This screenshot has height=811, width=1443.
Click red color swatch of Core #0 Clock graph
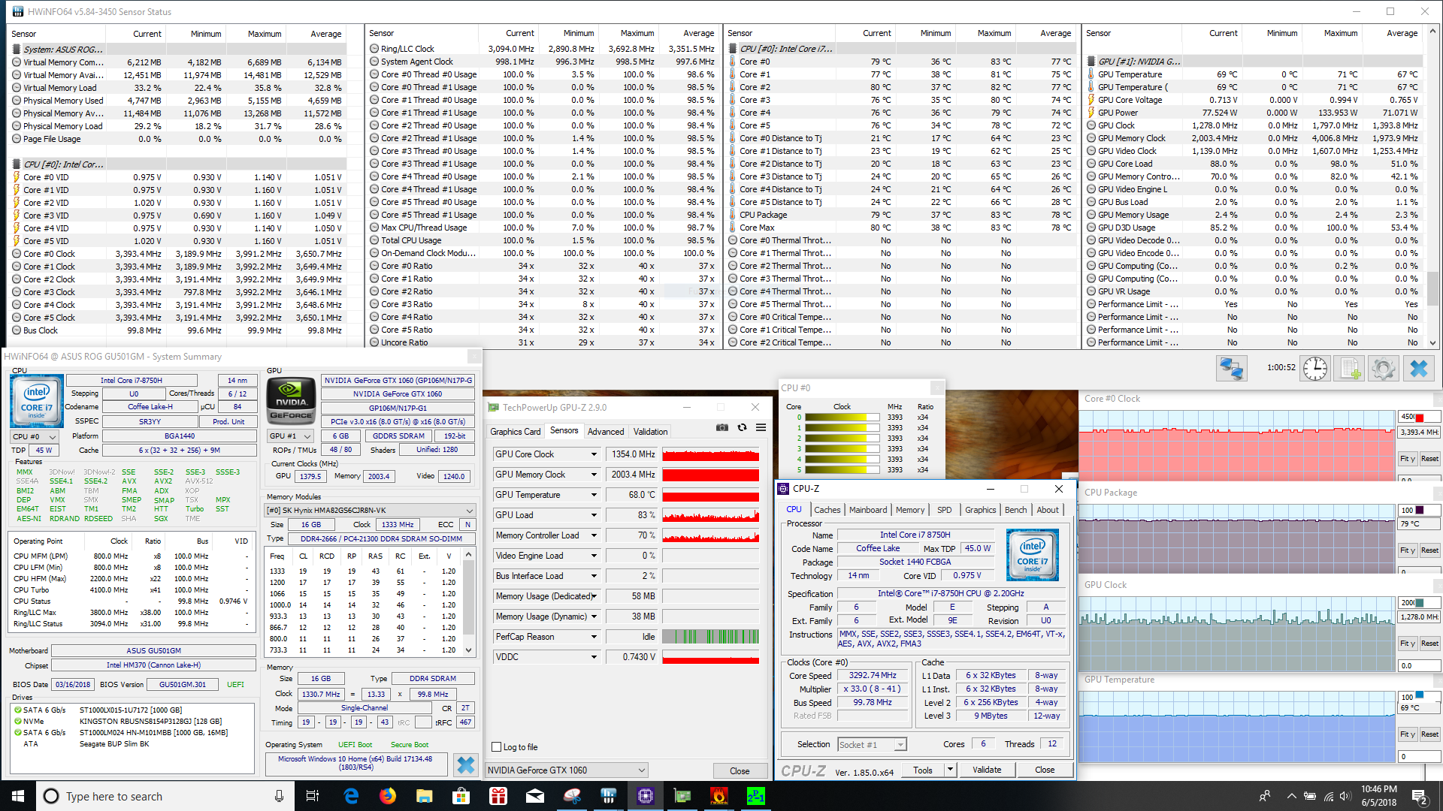point(1420,417)
